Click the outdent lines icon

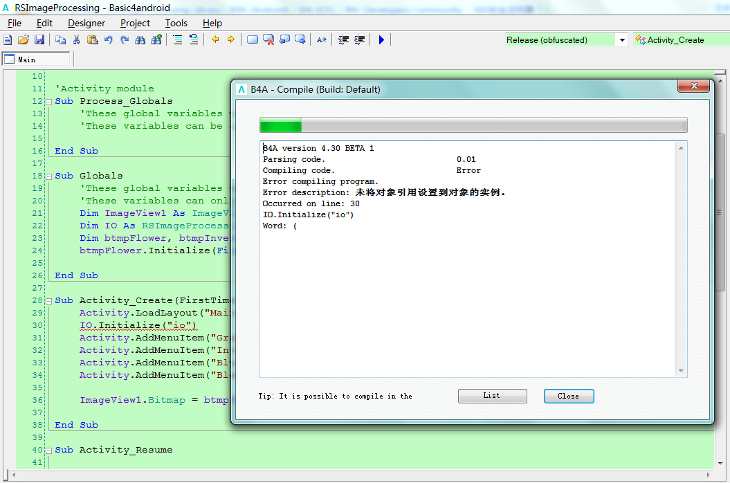pyautogui.click(x=343, y=40)
